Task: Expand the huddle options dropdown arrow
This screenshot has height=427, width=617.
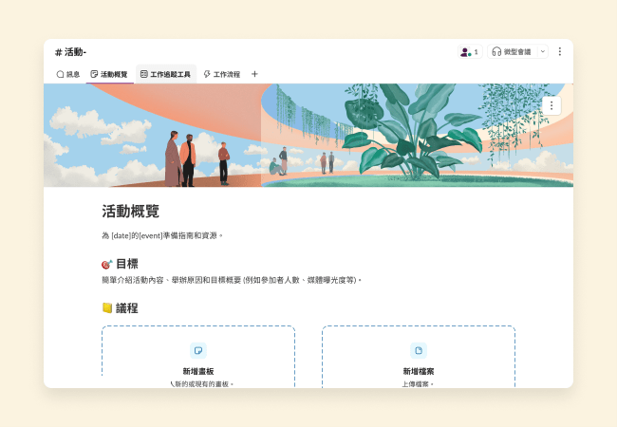Action: coord(542,51)
